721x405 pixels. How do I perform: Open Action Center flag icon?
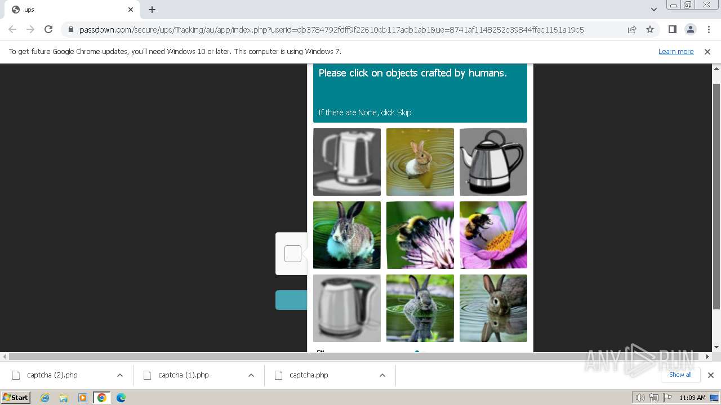(667, 398)
